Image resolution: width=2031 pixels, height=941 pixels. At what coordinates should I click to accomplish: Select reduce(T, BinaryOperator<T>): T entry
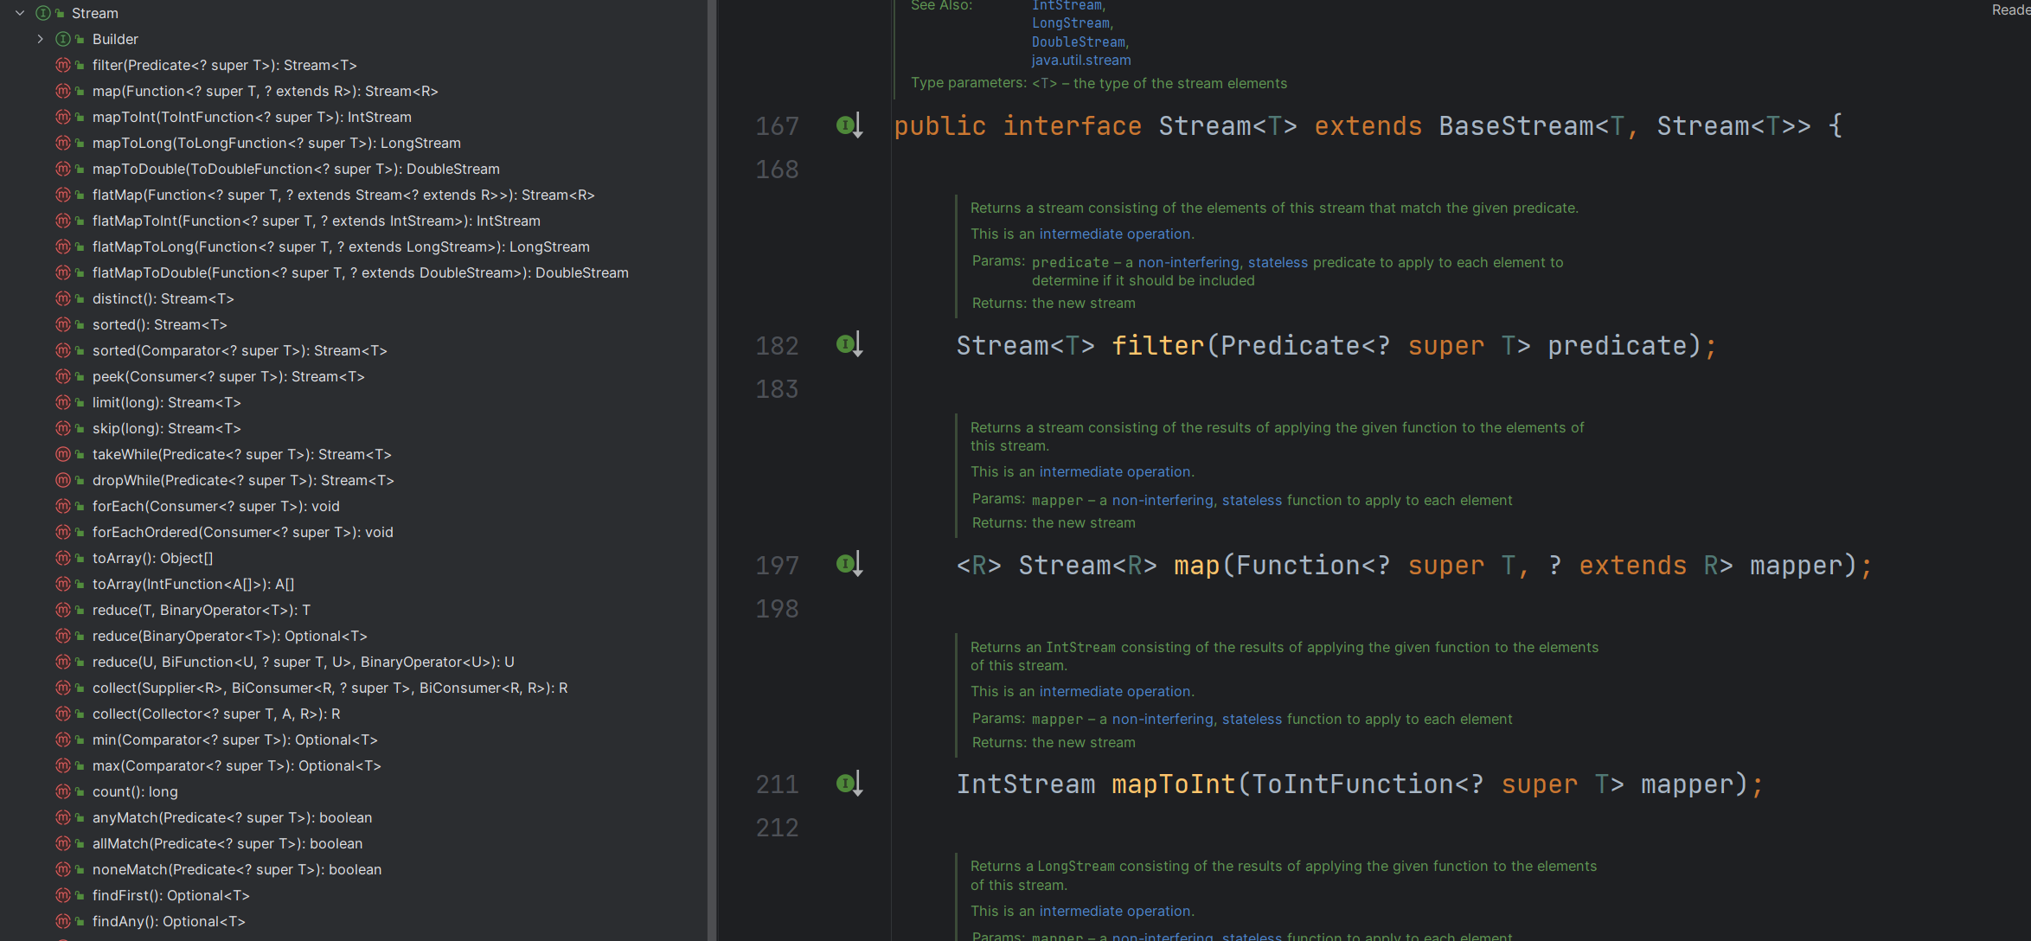pos(201,610)
